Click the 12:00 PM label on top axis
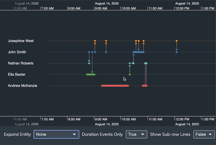 [x=181, y=8]
